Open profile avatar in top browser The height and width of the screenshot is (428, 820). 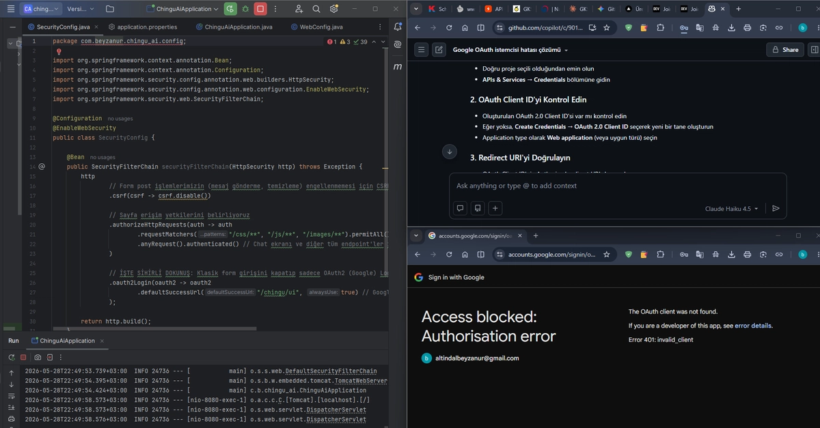pos(803,28)
